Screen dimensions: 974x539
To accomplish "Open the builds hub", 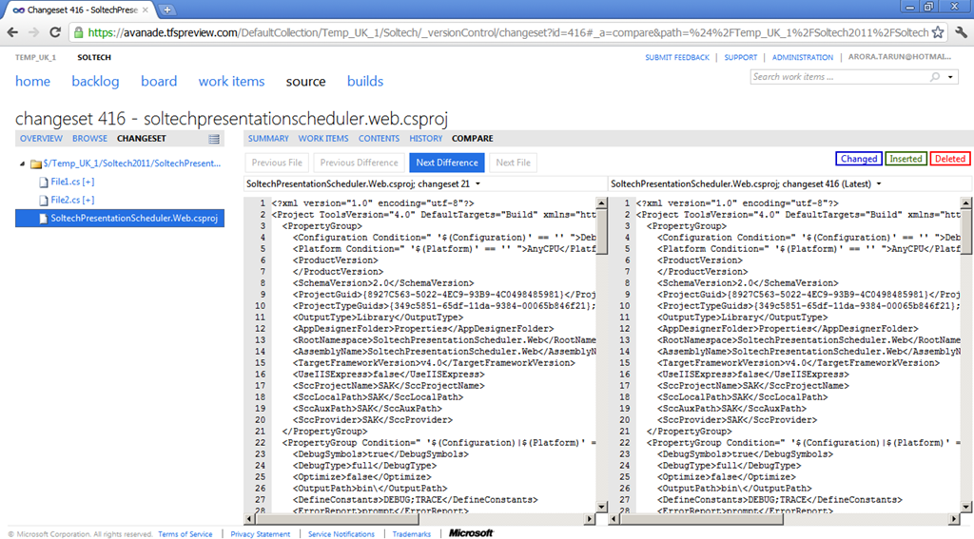I will (x=365, y=82).
